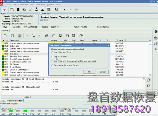Screen dimensions: 158x116
Task: Open the Windows menu
Action: [x=50, y=5]
